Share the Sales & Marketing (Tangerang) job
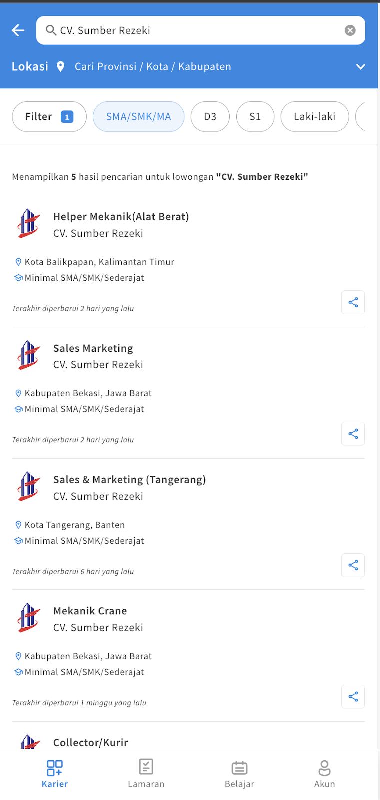 tap(353, 565)
